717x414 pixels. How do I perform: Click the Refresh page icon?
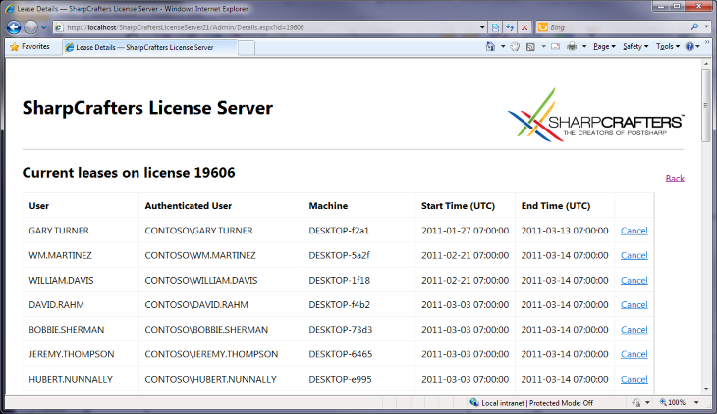510,27
